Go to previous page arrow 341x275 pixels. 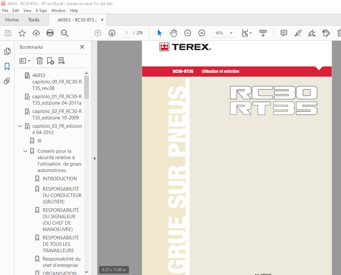coord(98,33)
